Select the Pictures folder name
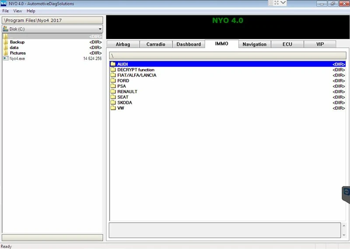The height and width of the screenshot is (249, 350). (x=18, y=53)
